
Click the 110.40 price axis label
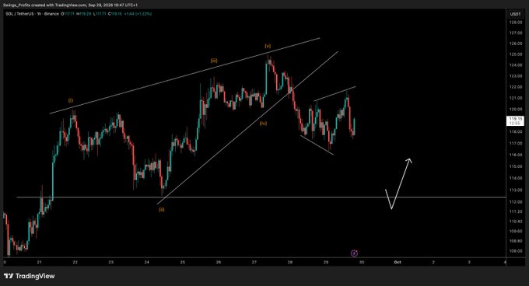516,221
